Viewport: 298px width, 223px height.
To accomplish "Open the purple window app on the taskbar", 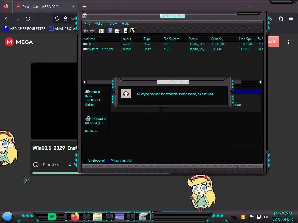I will click(x=120, y=217).
